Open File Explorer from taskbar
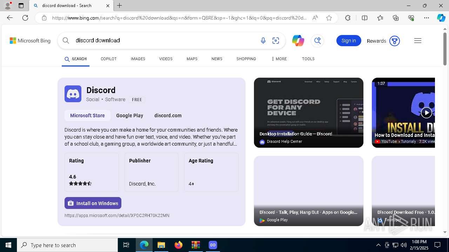The width and height of the screenshot is (449, 252). click(161, 245)
